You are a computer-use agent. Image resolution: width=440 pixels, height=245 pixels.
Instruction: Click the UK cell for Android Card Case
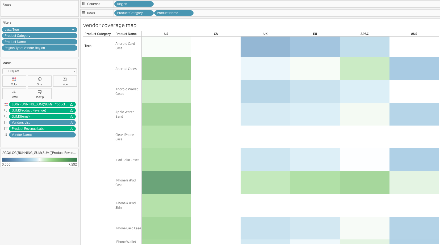pos(265,47)
